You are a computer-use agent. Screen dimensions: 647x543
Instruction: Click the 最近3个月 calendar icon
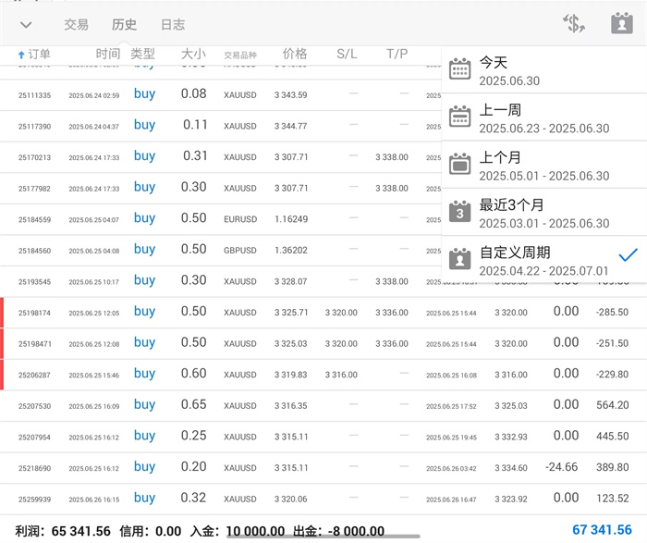459,212
